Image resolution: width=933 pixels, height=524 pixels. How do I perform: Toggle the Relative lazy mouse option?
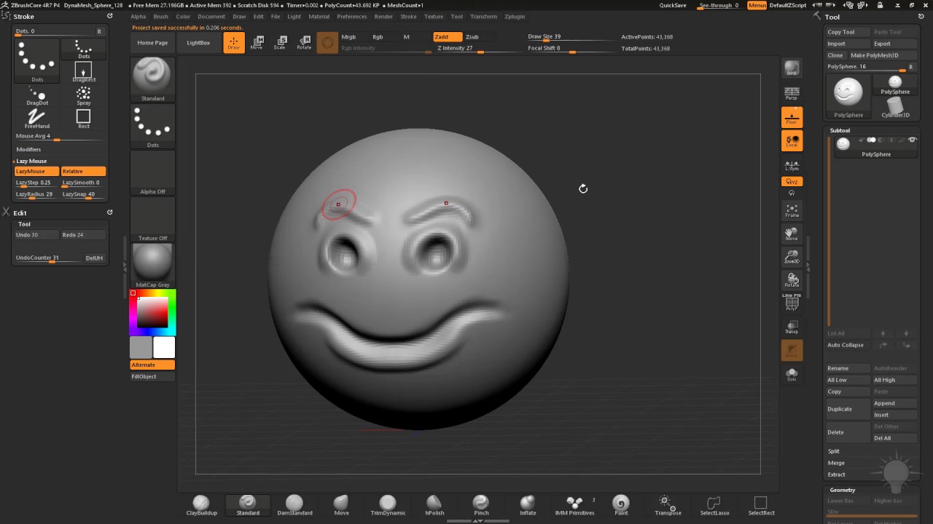coord(84,171)
